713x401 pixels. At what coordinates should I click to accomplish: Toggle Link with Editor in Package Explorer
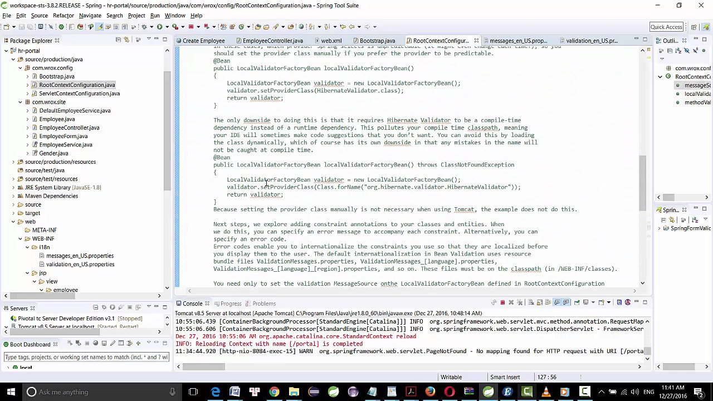point(126,40)
